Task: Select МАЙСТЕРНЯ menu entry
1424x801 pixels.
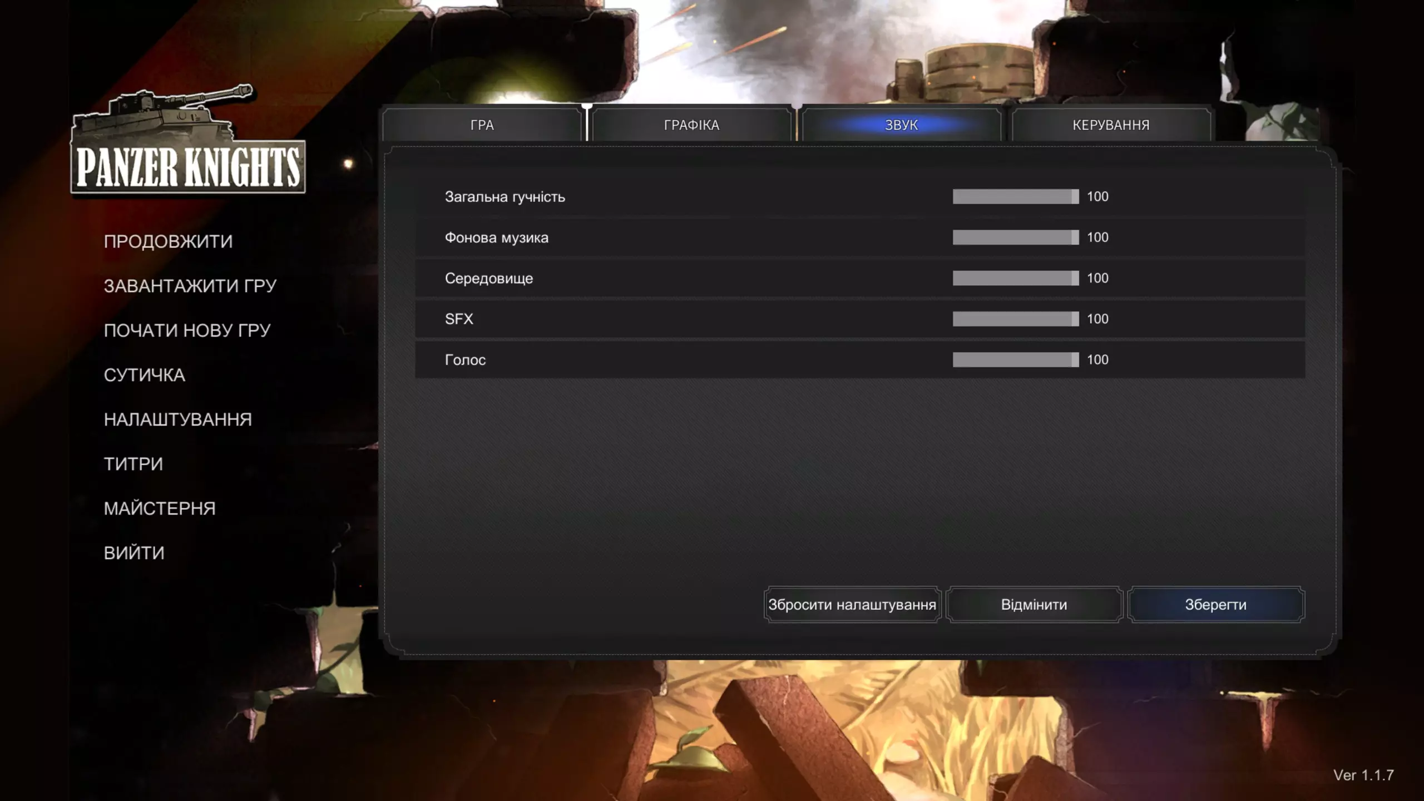Action: pyautogui.click(x=160, y=508)
